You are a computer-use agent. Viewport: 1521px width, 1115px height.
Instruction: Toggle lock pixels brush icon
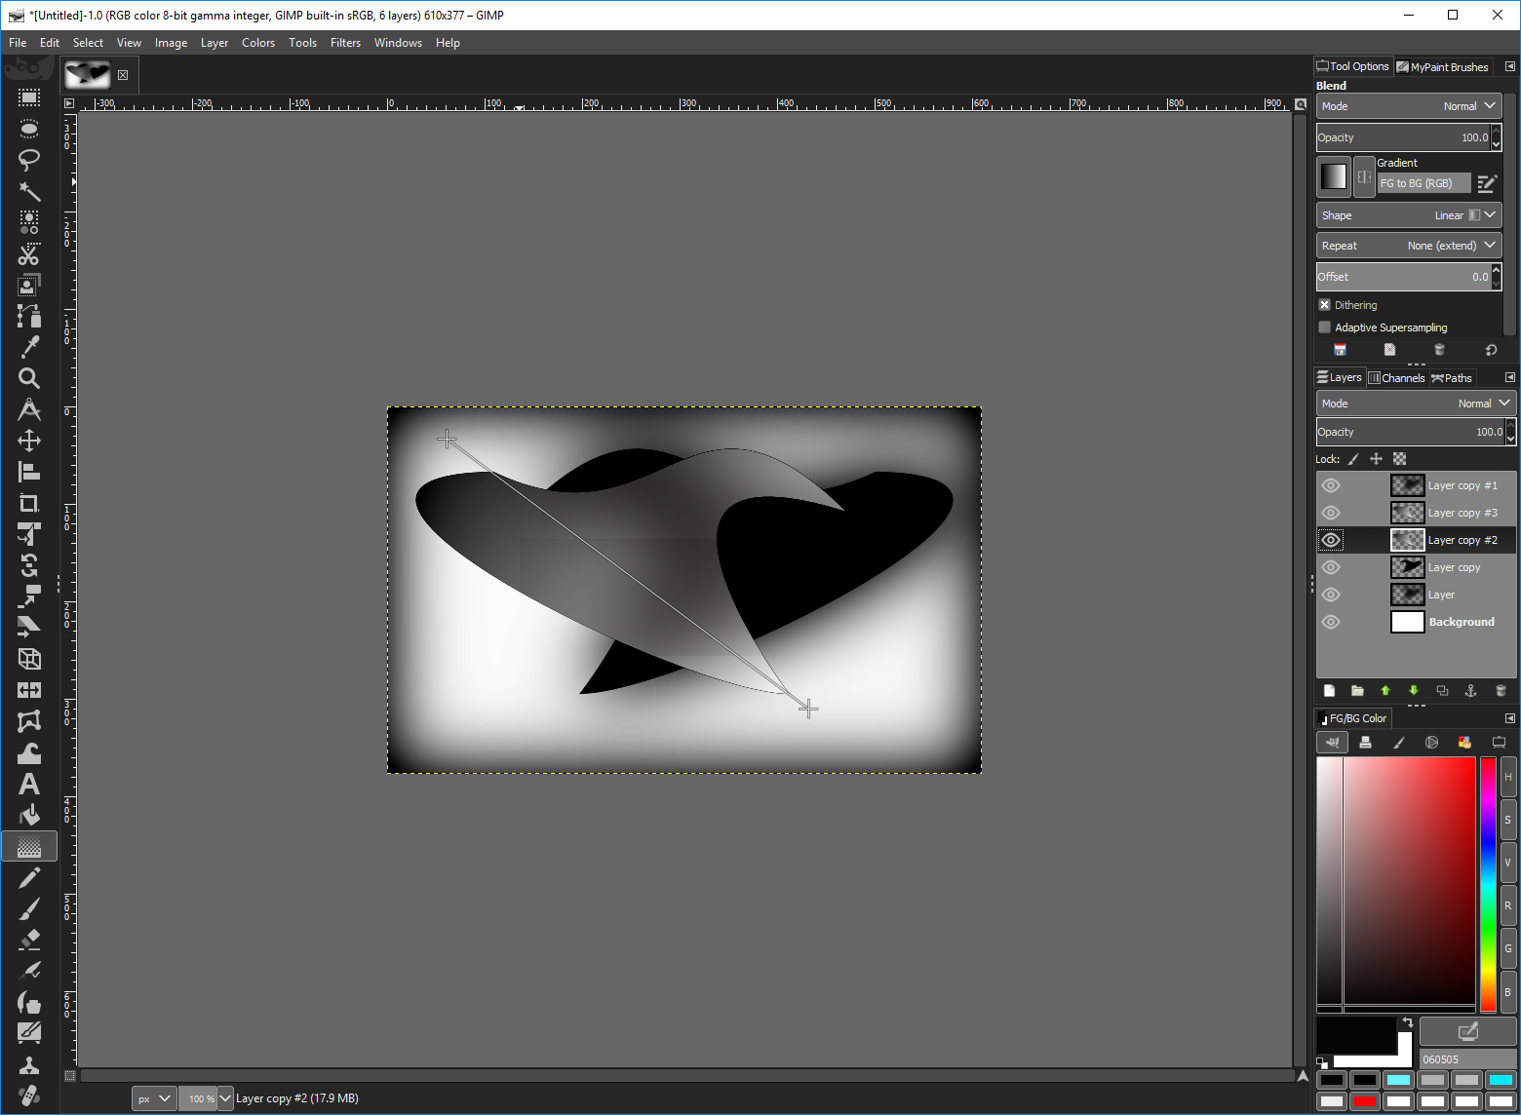(x=1353, y=459)
